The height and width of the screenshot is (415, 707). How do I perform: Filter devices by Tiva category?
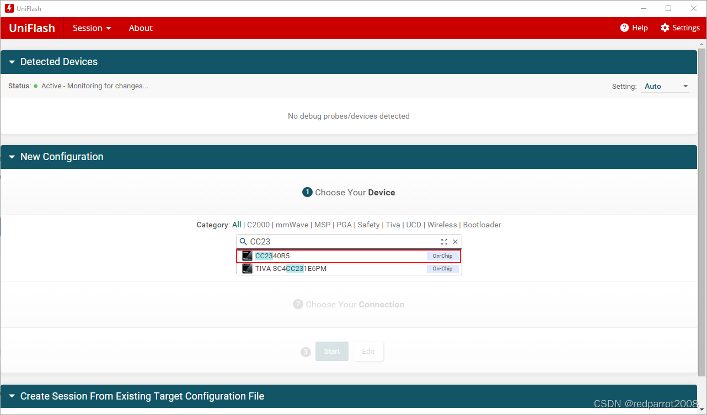pos(393,225)
